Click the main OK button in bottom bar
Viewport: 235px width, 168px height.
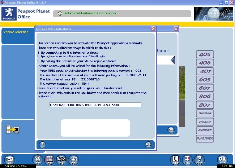222,160
